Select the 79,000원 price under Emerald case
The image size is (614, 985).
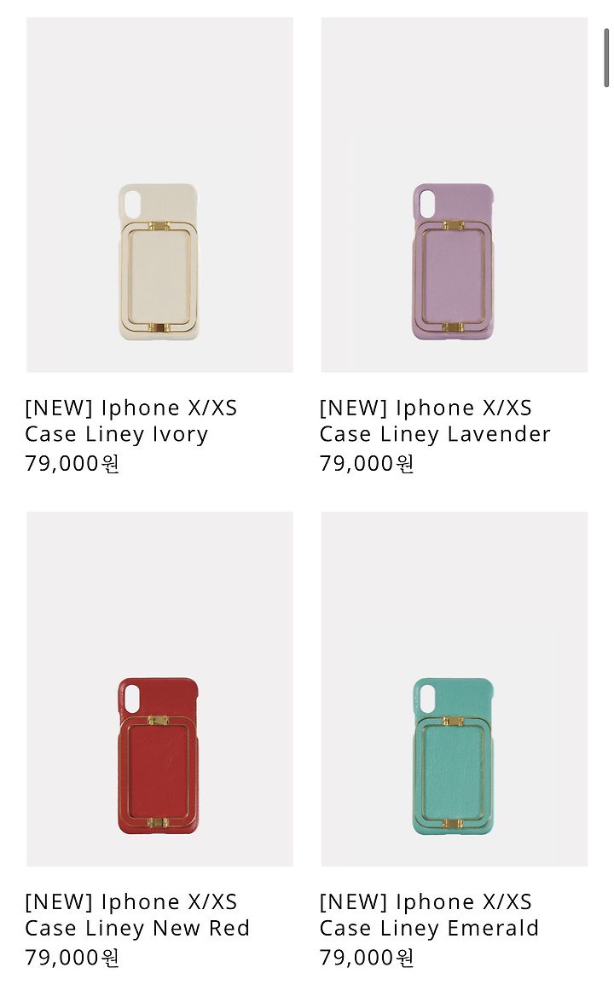click(367, 958)
